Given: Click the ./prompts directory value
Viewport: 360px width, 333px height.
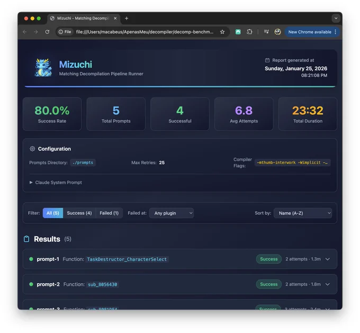Looking at the screenshot, I should point(83,163).
